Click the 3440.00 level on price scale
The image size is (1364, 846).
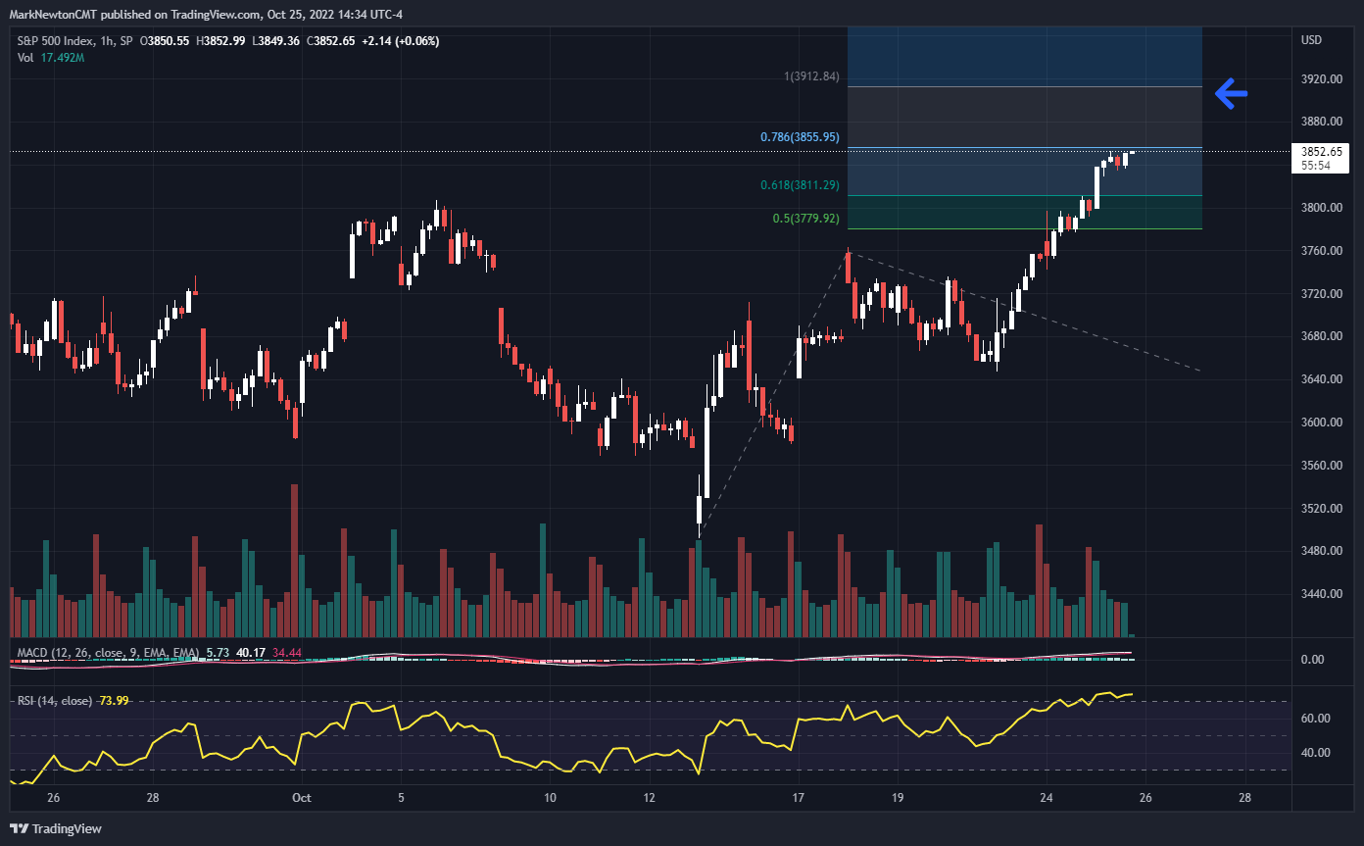click(1320, 594)
